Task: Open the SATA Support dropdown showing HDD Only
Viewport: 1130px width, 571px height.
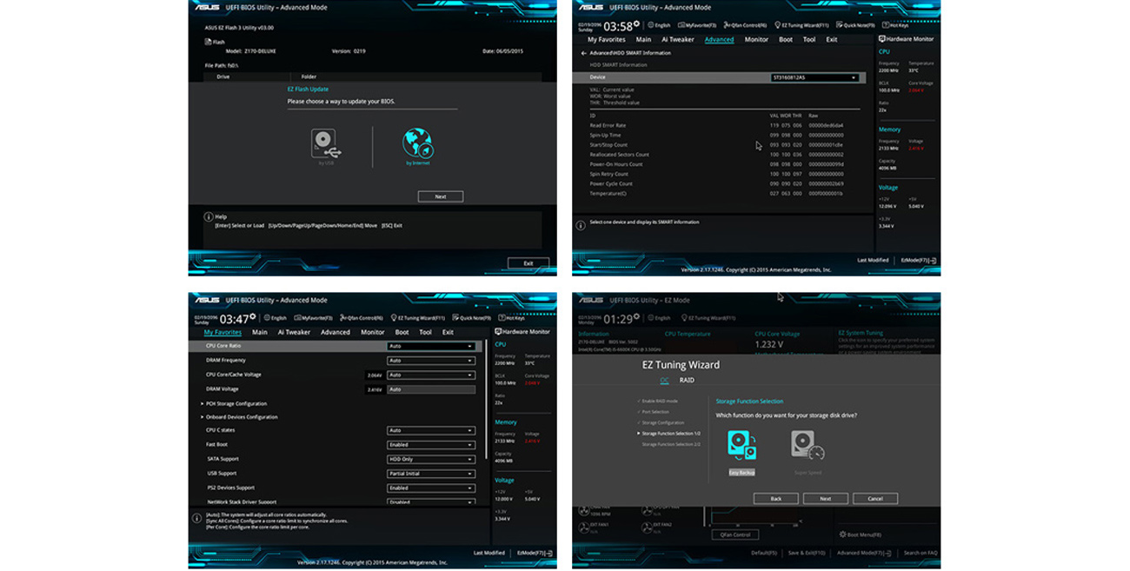Action: (x=431, y=459)
